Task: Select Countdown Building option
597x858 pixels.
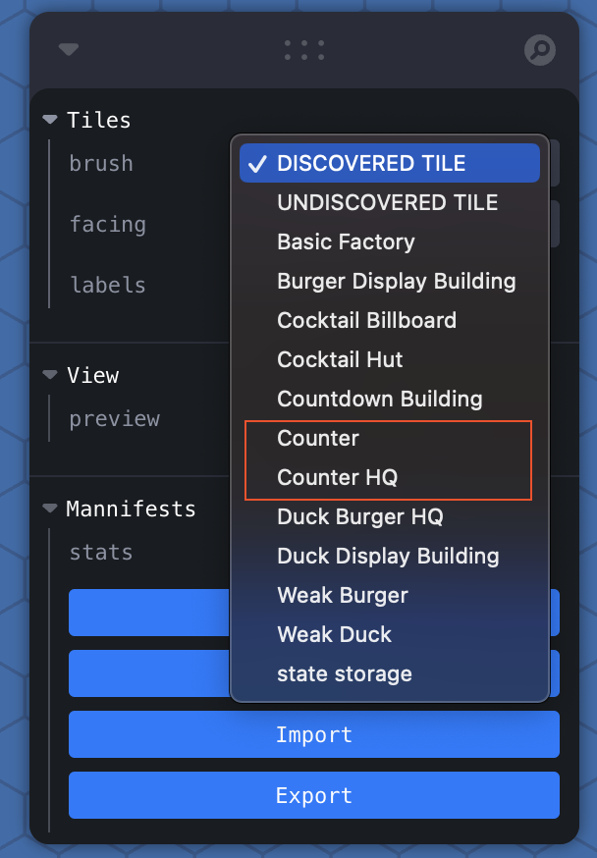Action: tap(379, 399)
